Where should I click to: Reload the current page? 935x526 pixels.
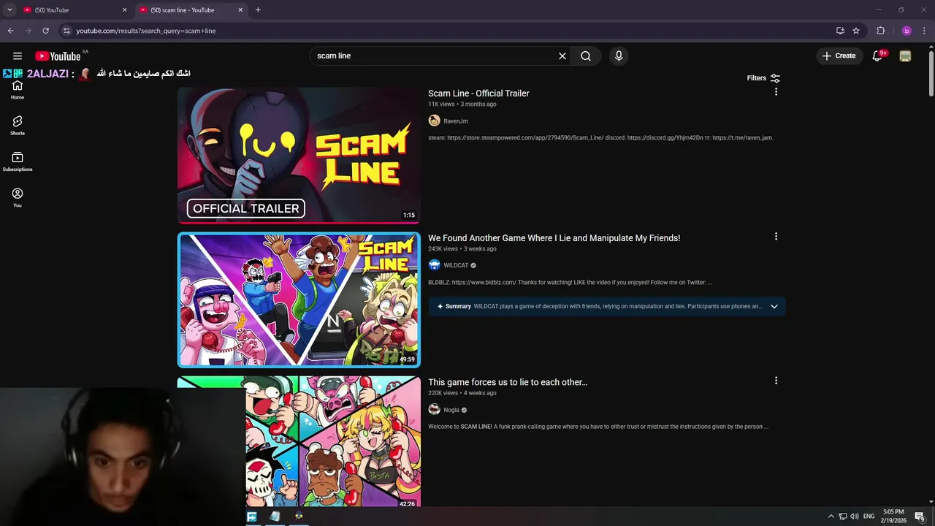pyautogui.click(x=45, y=31)
